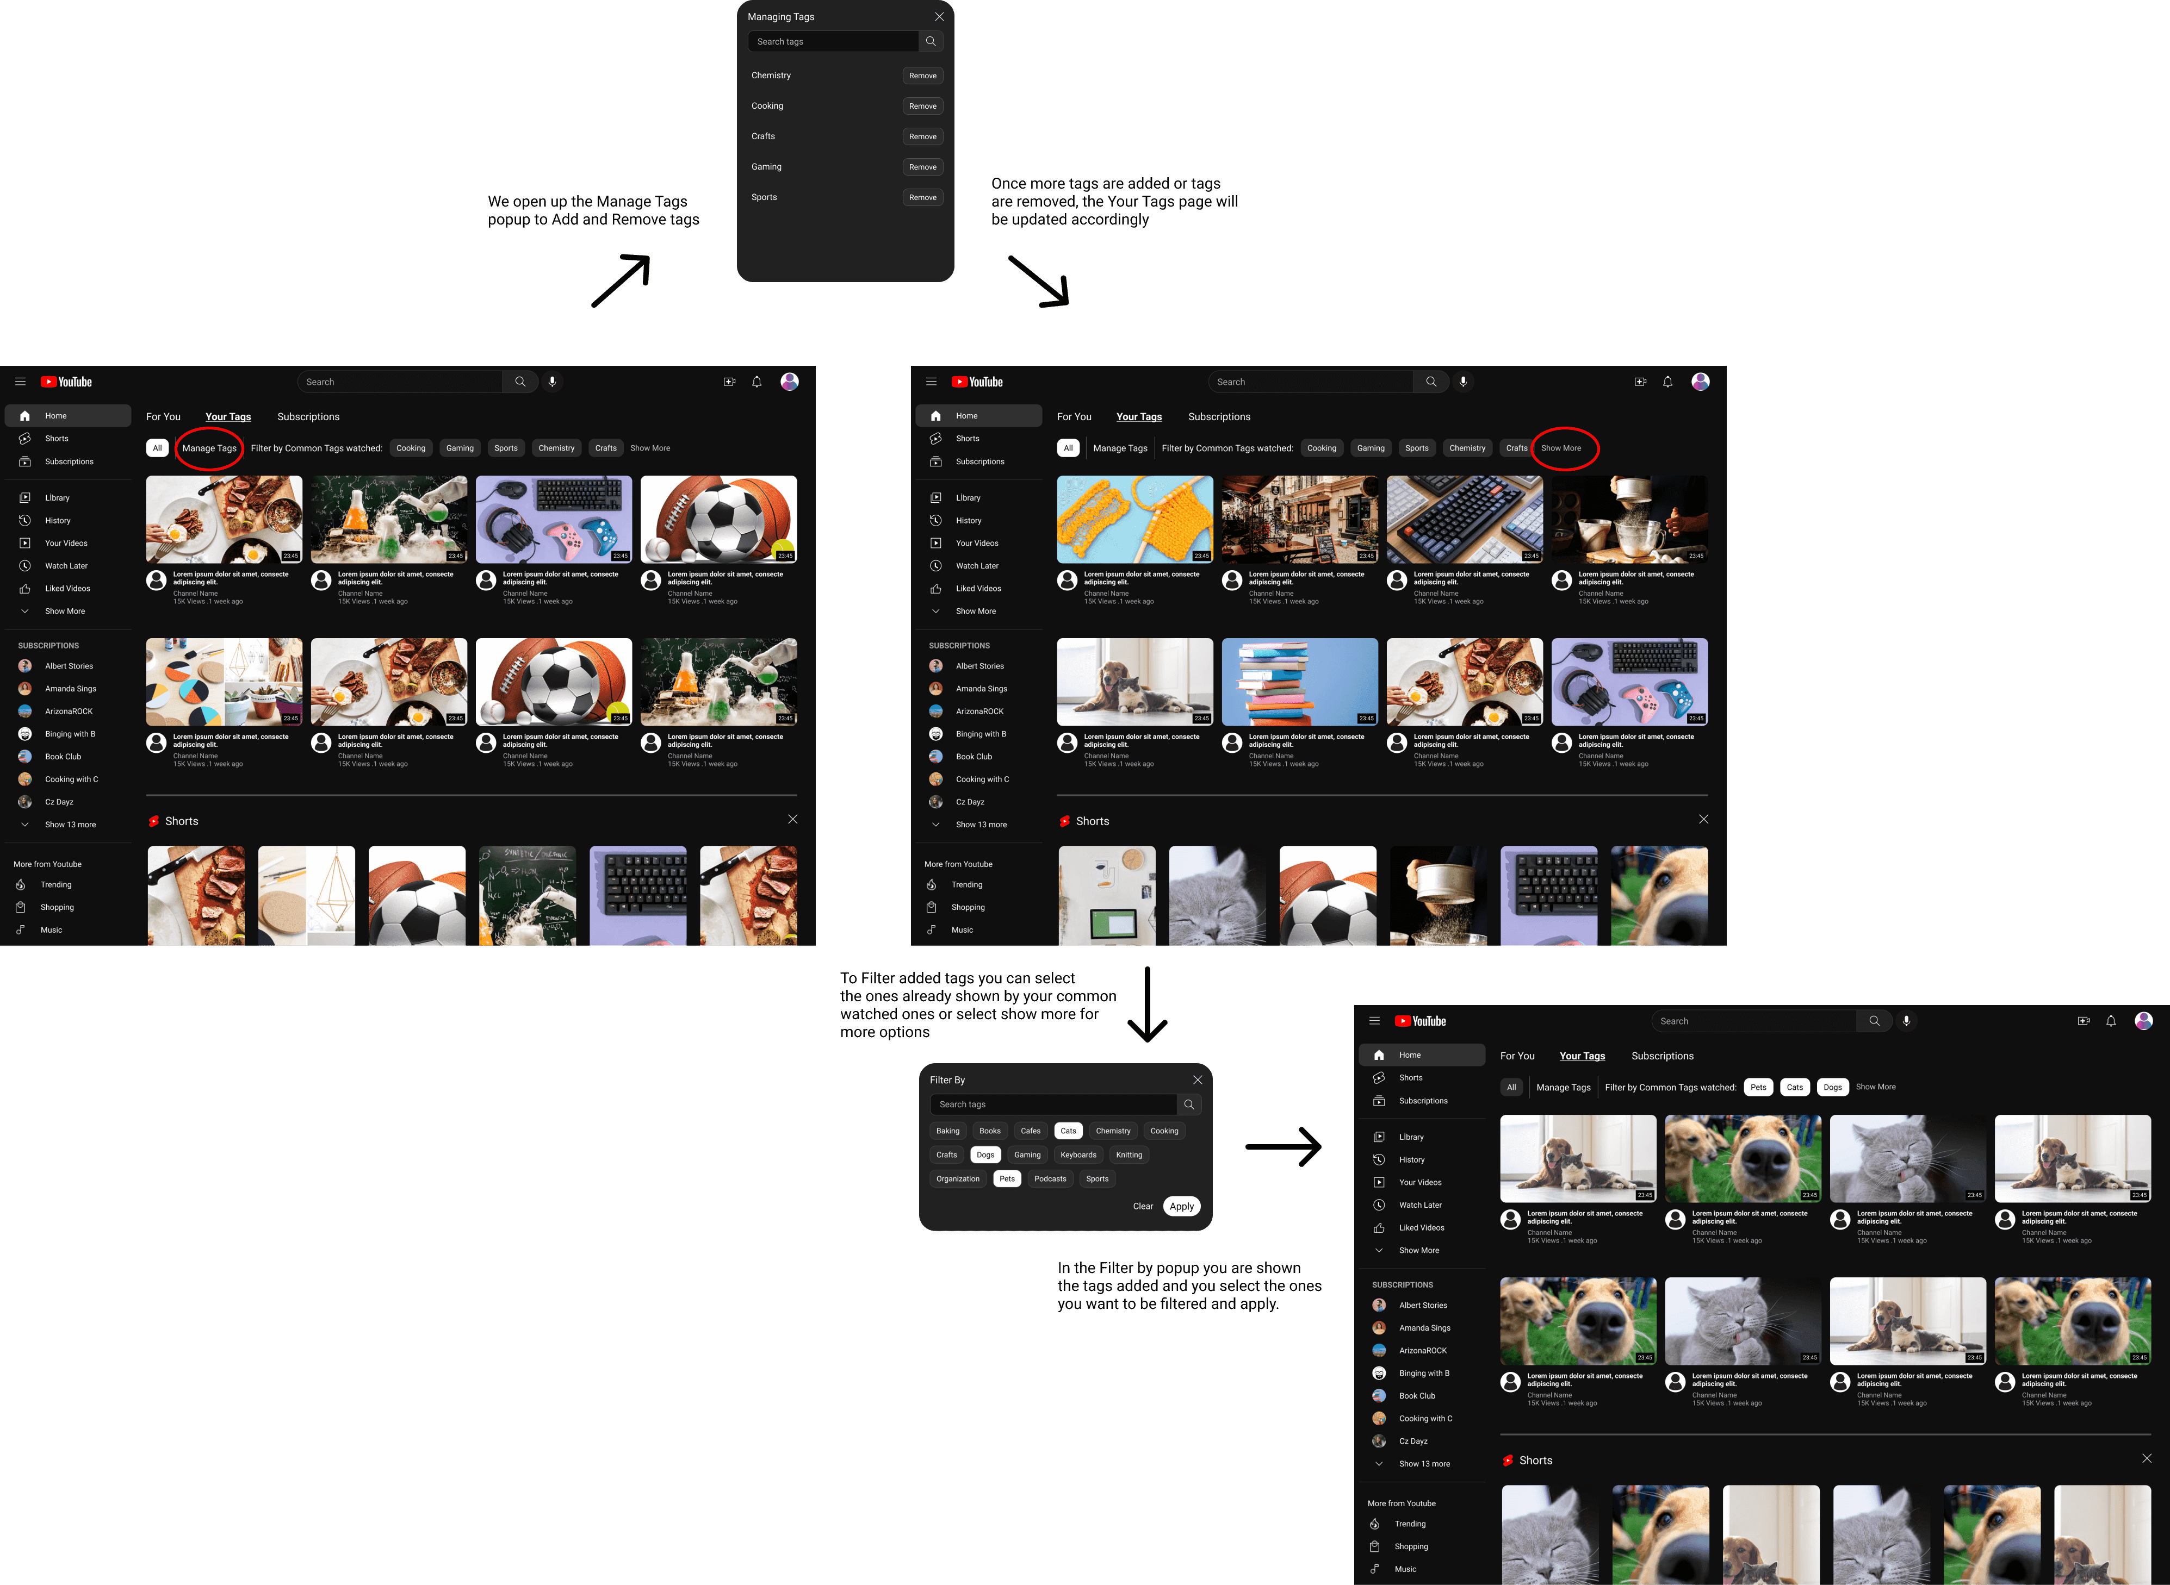Click bell icon on page with Pets chip
The height and width of the screenshot is (1585, 2170).
pos(2111,1021)
